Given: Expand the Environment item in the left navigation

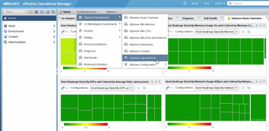Looking at the screenshot, I should coord(54,31).
